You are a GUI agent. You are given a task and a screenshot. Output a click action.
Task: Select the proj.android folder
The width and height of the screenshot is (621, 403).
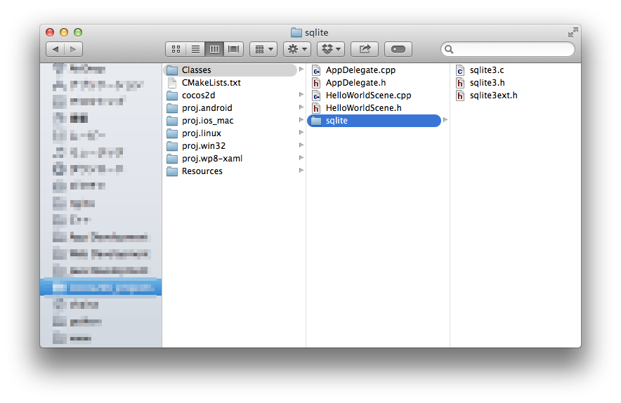(230, 108)
